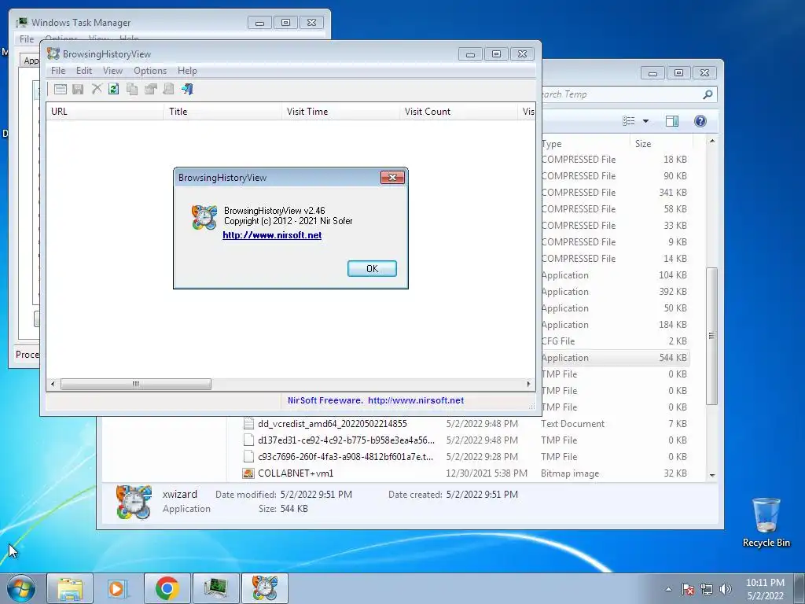The width and height of the screenshot is (805, 604).
Task: Click the network tray icon
Action: click(x=707, y=589)
